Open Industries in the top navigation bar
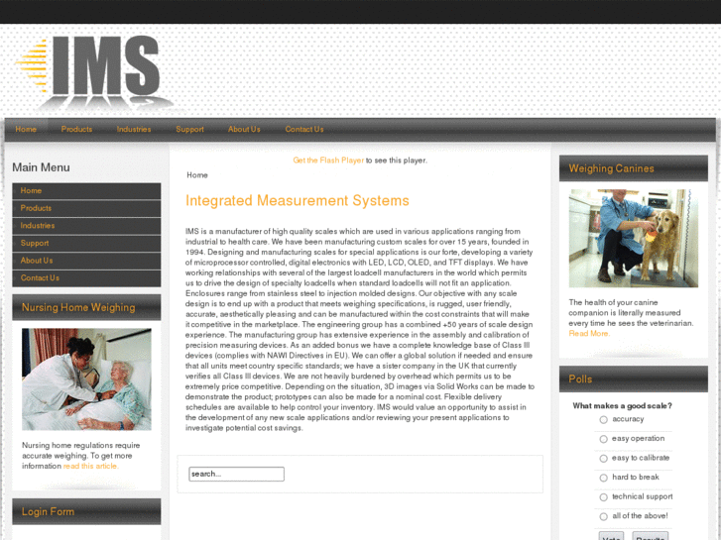Screen dimensions: 721x540 click(134, 130)
